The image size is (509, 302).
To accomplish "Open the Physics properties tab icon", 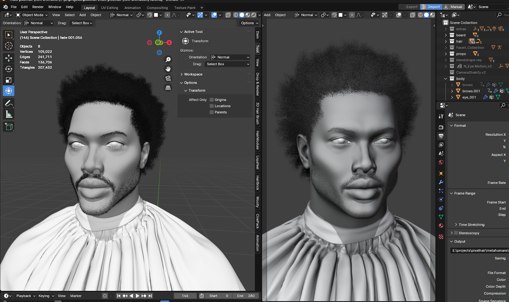I will [441, 200].
